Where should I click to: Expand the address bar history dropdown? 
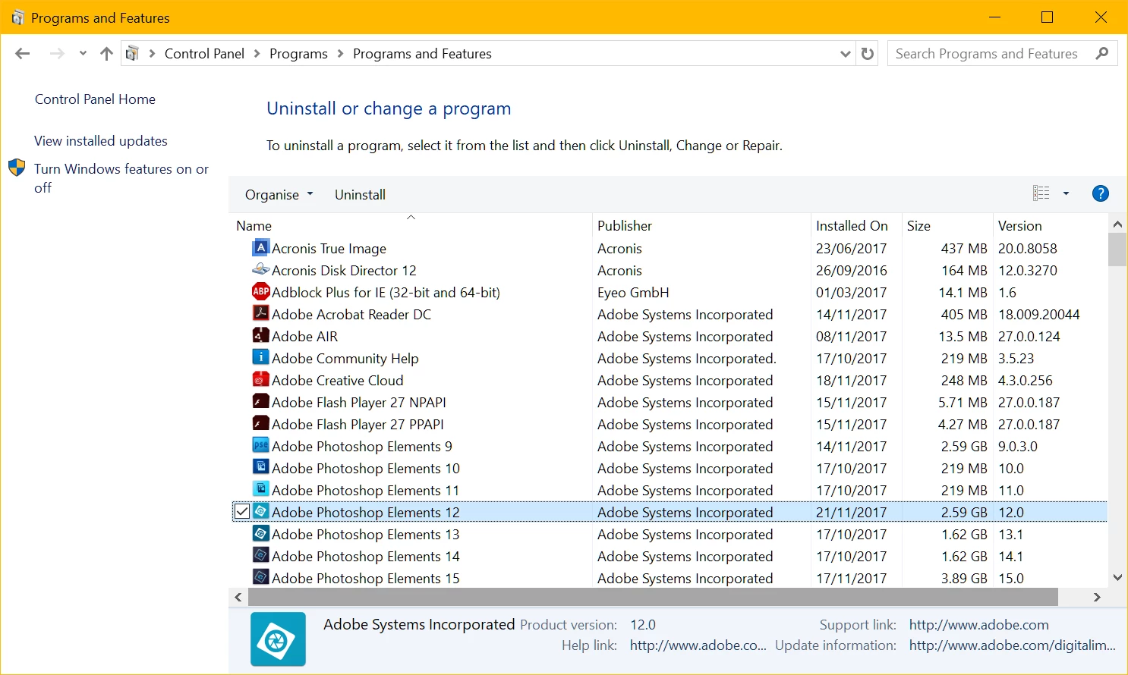[845, 54]
